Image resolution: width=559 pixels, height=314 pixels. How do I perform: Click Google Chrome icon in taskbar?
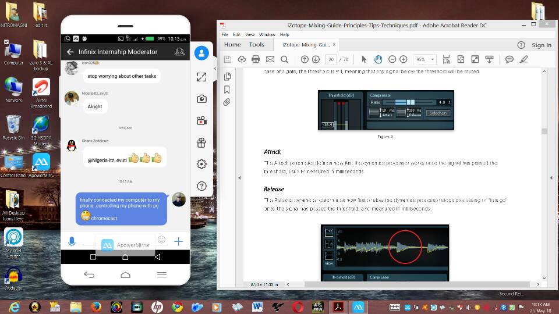[177, 307]
